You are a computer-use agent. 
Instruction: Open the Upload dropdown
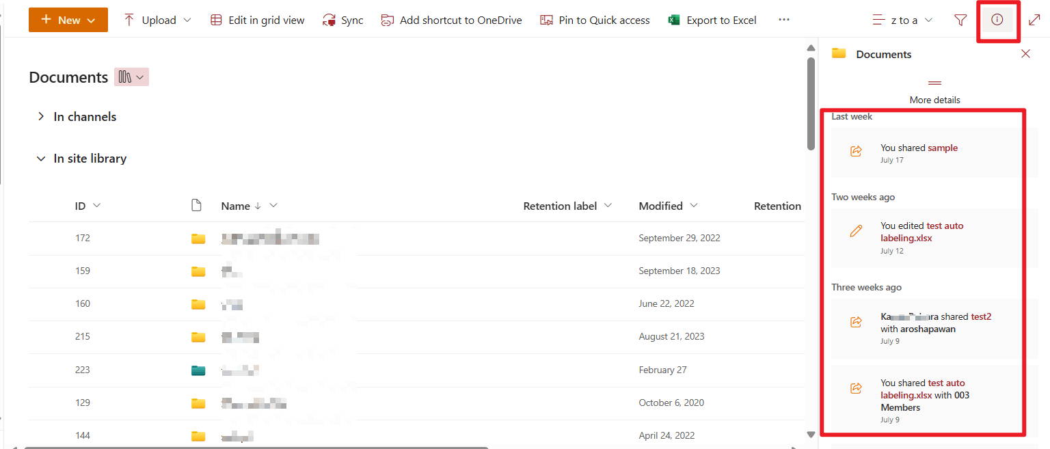click(158, 20)
